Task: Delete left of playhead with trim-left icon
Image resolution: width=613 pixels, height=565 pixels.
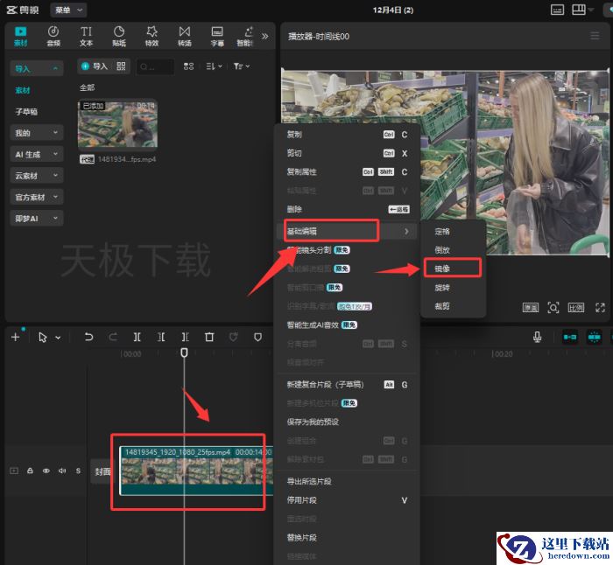Action: tap(161, 337)
